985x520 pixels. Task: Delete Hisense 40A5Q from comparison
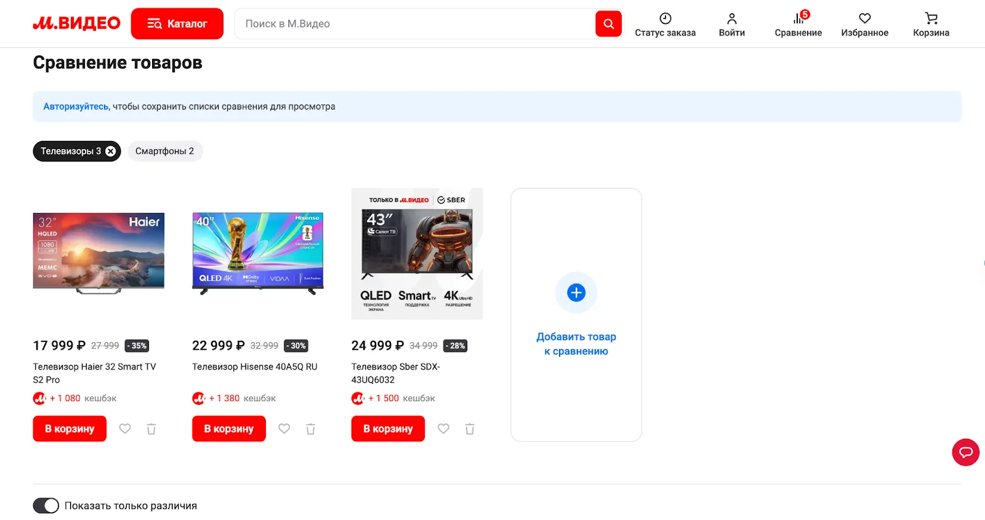pyautogui.click(x=310, y=429)
